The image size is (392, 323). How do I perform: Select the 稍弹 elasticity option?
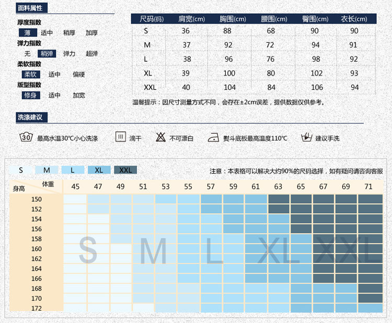pyautogui.click(x=47, y=53)
